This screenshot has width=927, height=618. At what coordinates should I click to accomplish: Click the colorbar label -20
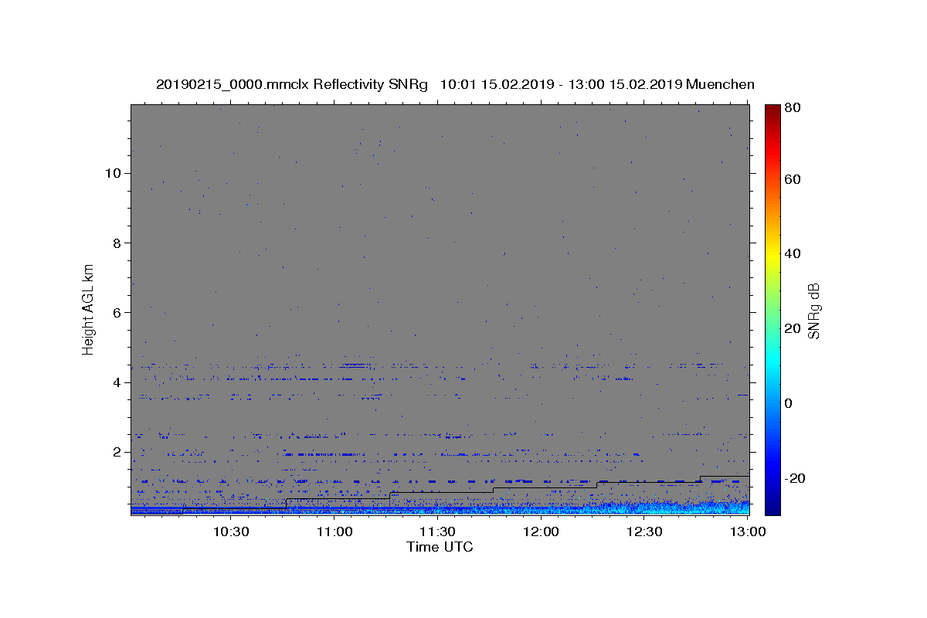pos(796,478)
